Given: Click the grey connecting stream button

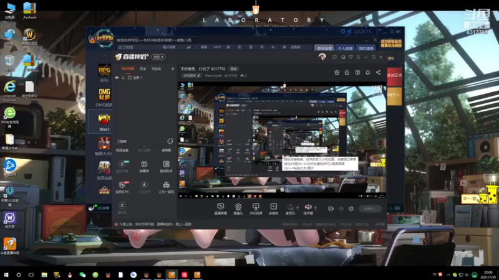Looking at the screenshot, I should point(370,208).
